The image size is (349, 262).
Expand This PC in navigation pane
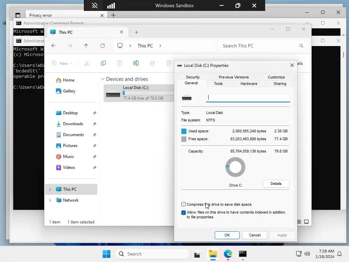[50, 189]
